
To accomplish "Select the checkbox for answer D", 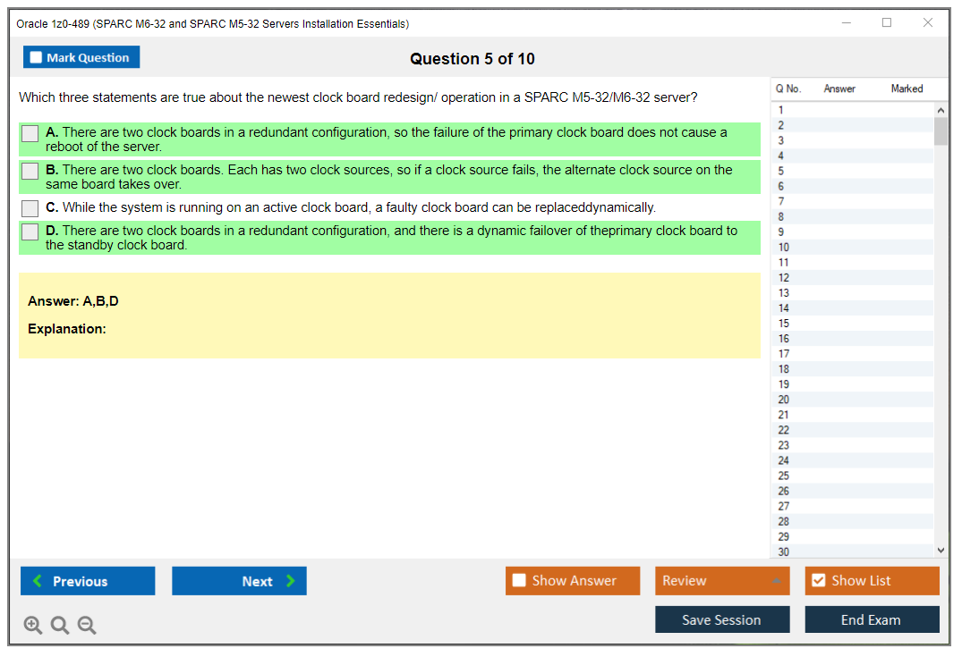I will [30, 232].
